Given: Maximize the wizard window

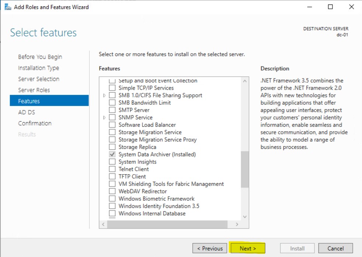Looking at the screenshot, I should click(330, 7).
